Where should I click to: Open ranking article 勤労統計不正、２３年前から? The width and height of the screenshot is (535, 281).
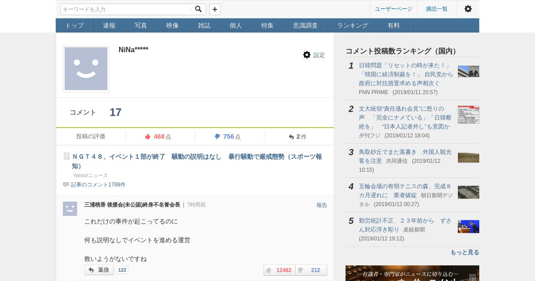[x=405, y=225]
